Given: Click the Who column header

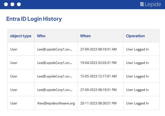Looking at the screenshot, I should point(41,36).
